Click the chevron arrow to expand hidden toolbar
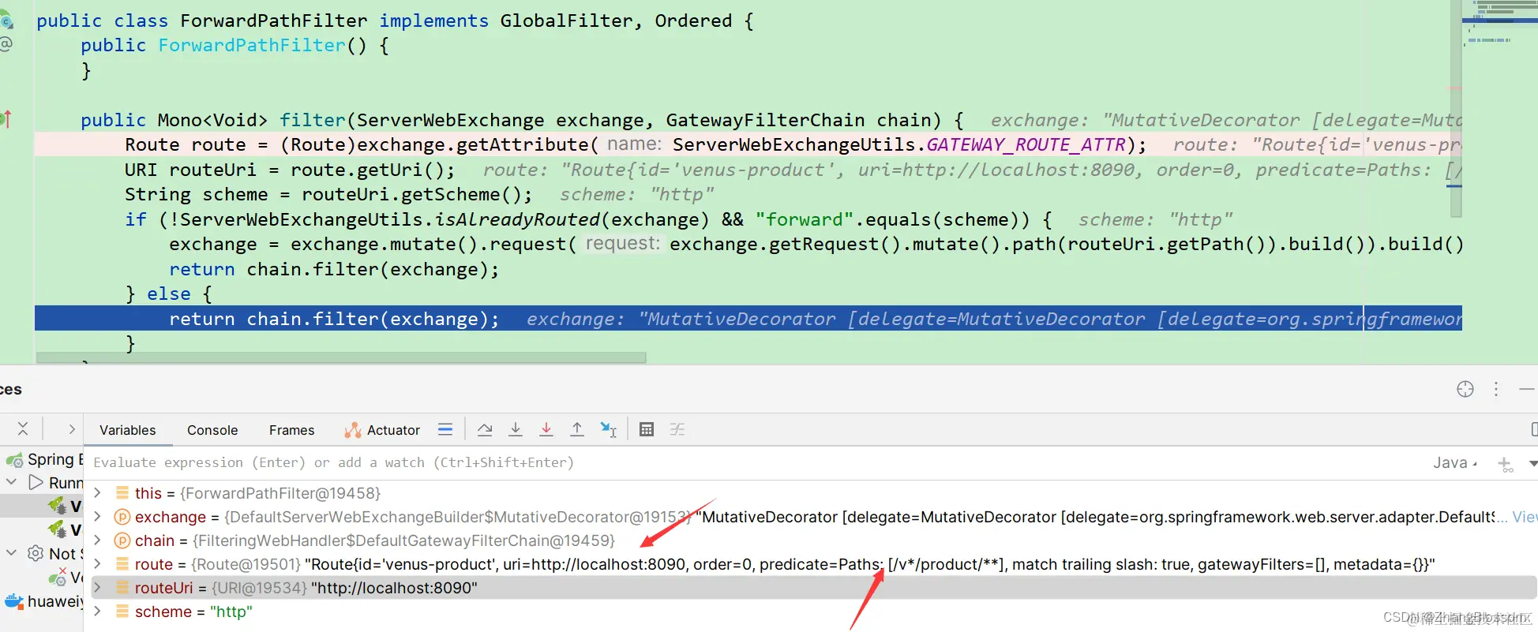The height and width of the screenshot is (632, 1538). click(x=72, y=429)
